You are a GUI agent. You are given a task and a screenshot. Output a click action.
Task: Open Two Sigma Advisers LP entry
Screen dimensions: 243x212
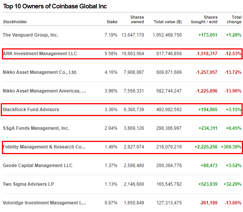click(x=29, y=184)
